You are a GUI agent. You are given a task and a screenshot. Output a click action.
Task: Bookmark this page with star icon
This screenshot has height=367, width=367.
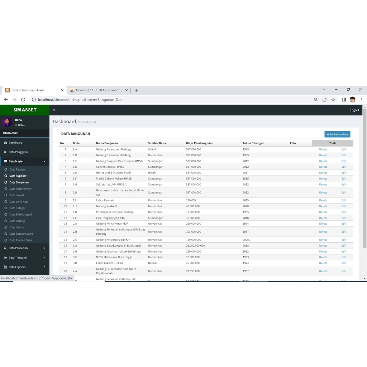[x=333, y=100]
